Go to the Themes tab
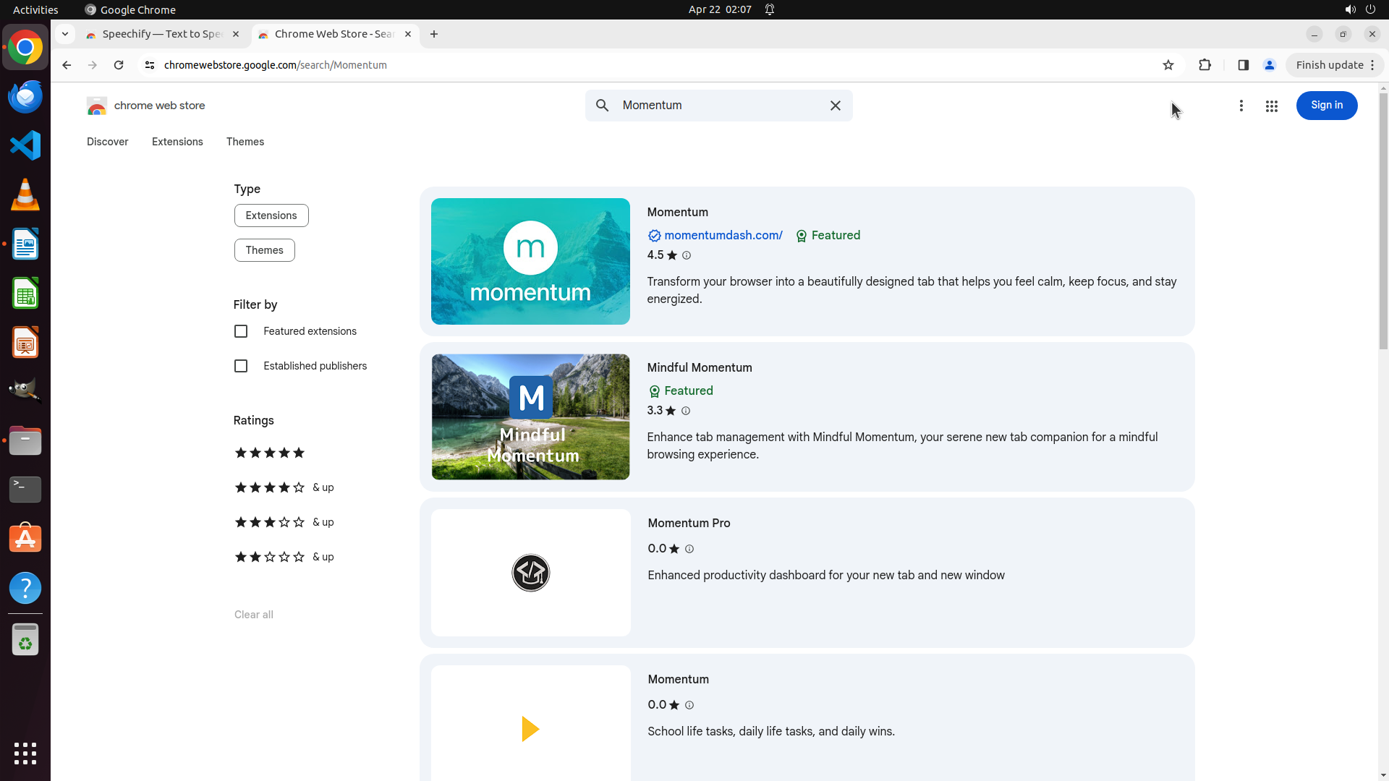 pos(245,142)
